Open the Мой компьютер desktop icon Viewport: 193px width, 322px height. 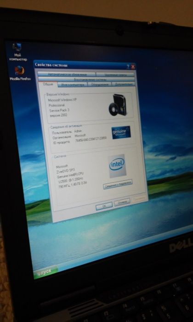coord(17,52)
